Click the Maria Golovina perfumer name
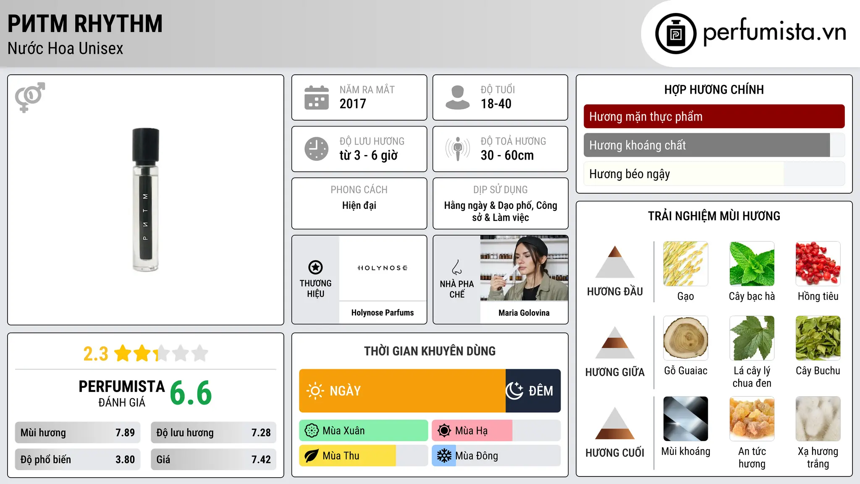This screenshot has height=484, width=860. (x=524, y=313)
